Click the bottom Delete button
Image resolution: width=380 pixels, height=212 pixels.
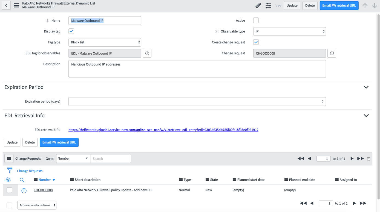coord(30,142)
